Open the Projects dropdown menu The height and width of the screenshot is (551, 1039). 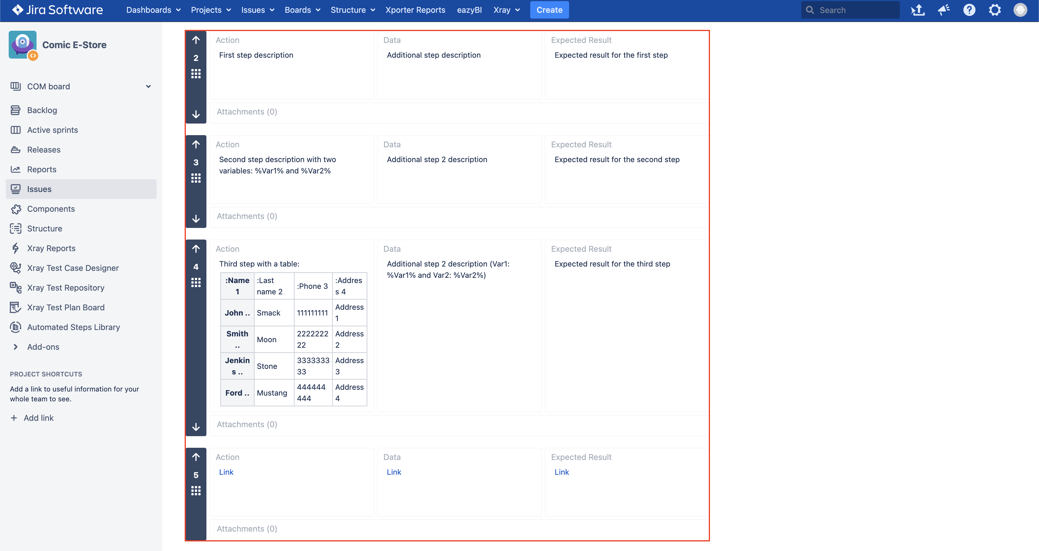tap(210, 10)
